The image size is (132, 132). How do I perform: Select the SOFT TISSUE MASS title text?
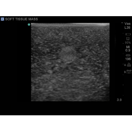tap(22, 19)
